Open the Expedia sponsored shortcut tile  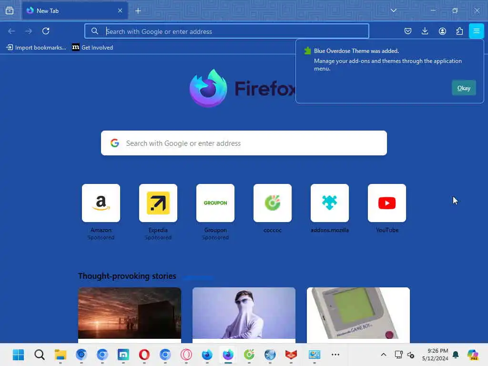click(158, 203)
